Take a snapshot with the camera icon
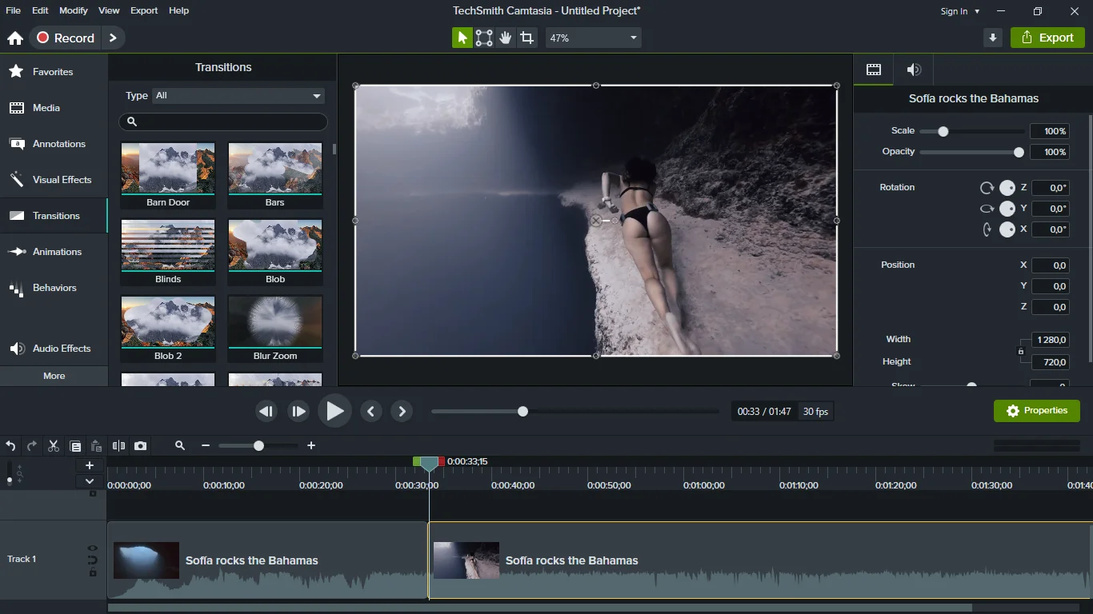The image size is (1093, 614). pyautogui.click(x=141, y=445)
